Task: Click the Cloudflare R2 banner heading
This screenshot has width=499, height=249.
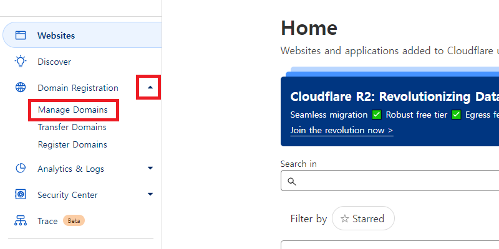Action: 395,97
